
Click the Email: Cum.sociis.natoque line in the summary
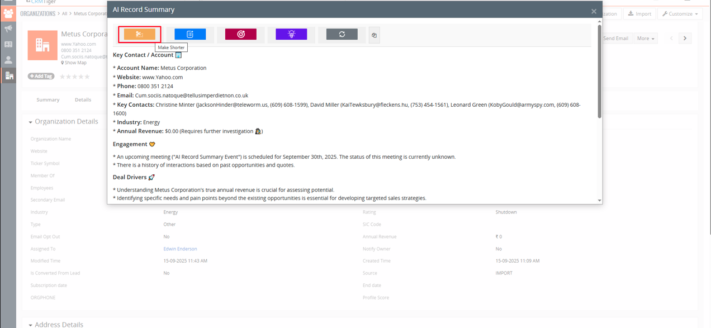[181, 96]
